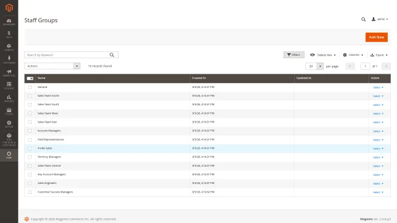397x223 pixels.
Task: Open the Stores storefront icon menu
Action: pyautogui.click(x=9, y=111)
